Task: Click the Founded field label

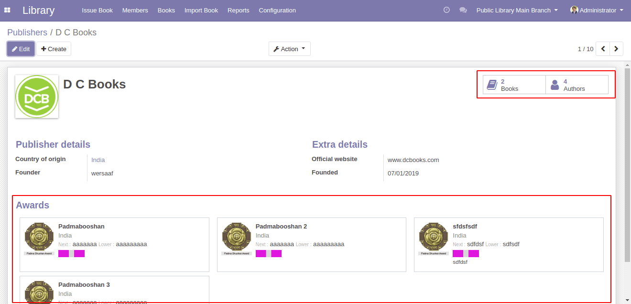Action: pyautogui.click(x=325, y=173)
